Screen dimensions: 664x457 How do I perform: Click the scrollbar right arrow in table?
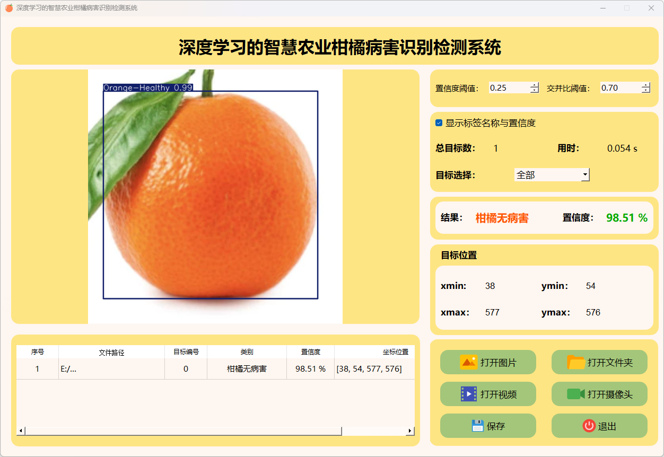tap(410, 431)
